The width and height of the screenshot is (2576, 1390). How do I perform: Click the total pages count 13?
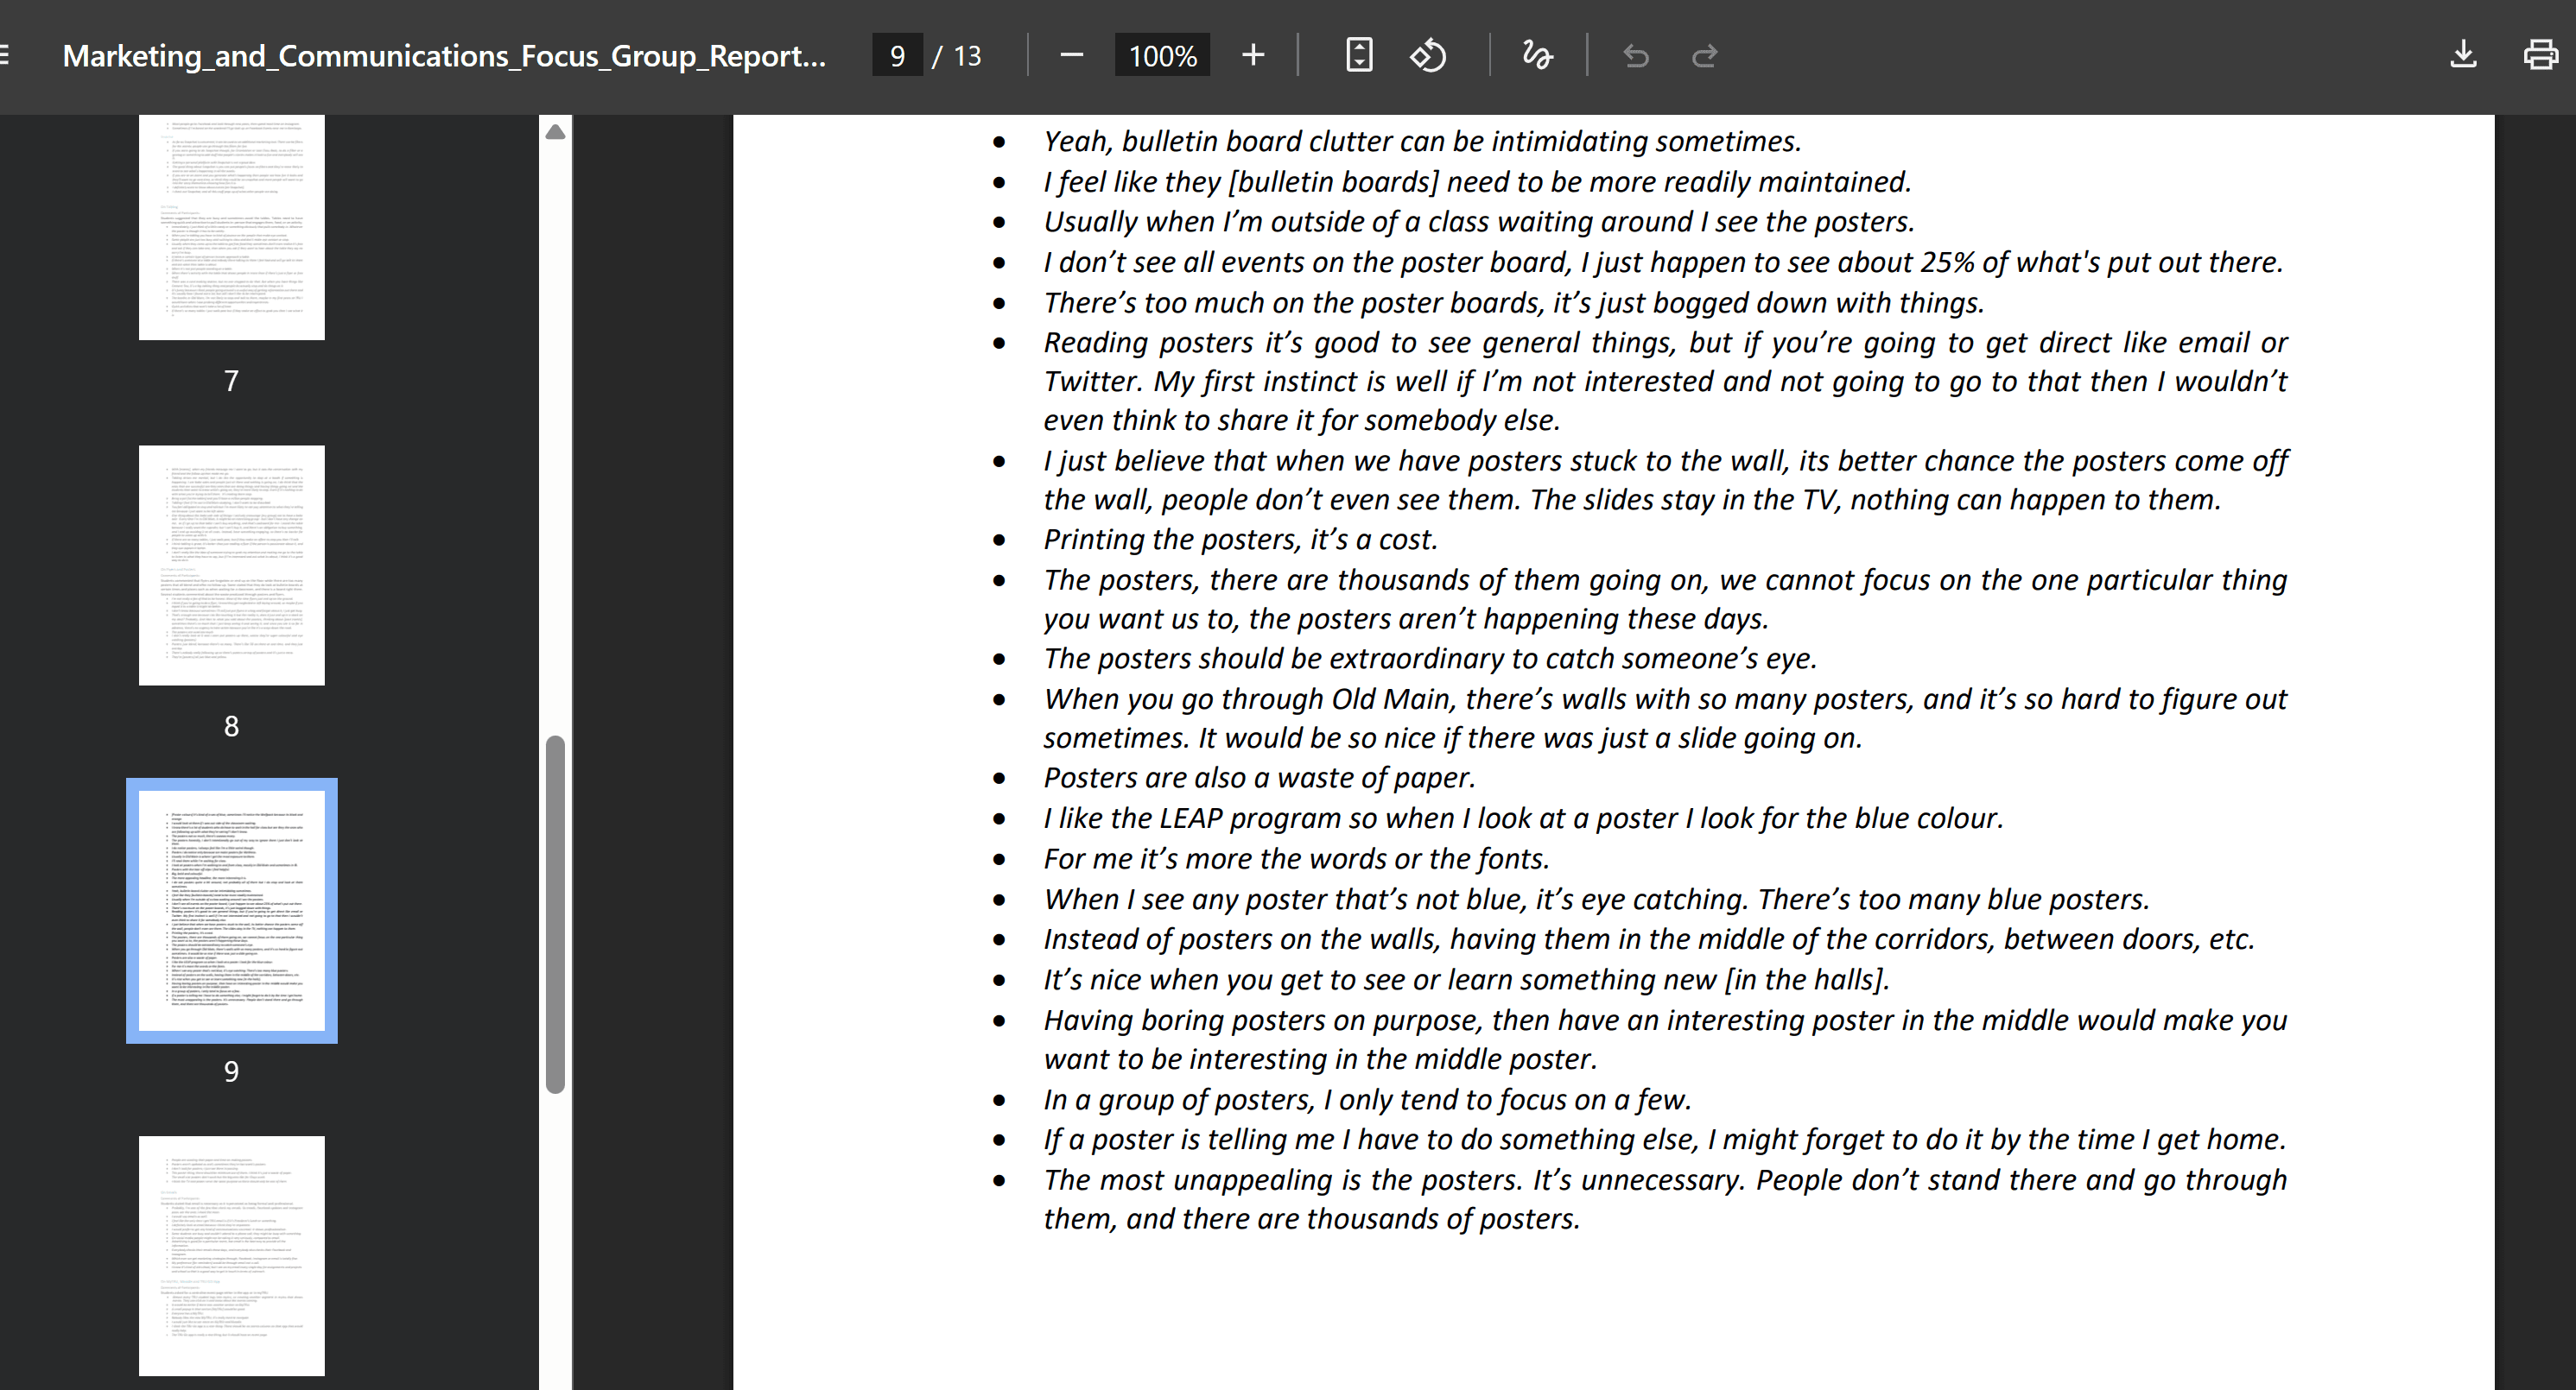(x=967, y=56)
